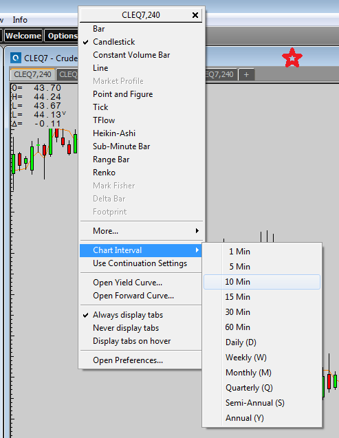Pick Renko chart type

[141, 173]
